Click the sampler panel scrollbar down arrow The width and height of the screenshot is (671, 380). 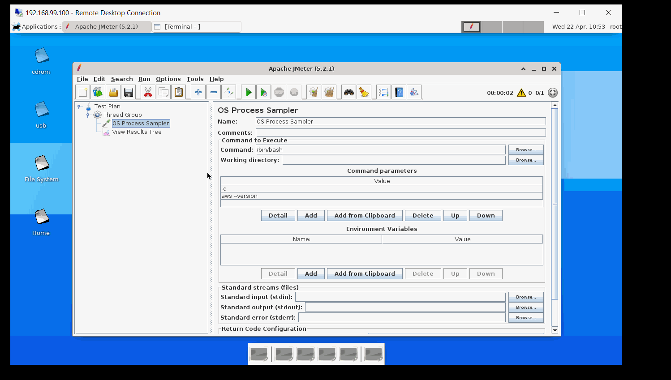pyautogui.click(x=555, y=330)
